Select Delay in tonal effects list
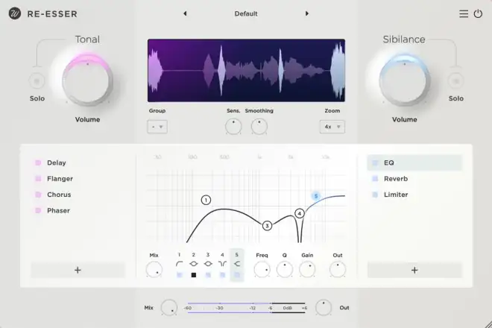 click(57, 163)
